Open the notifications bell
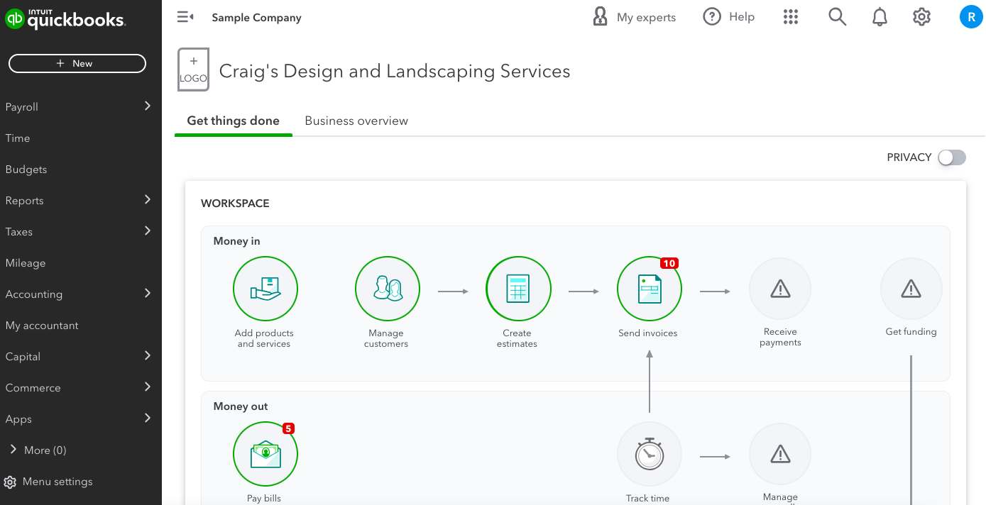The image size is (986, 505). pos(880,17)
